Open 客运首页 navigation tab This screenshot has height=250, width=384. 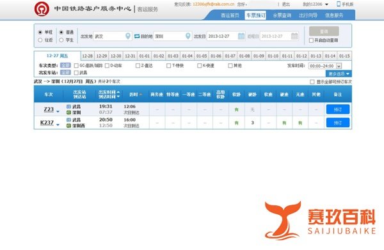pos(230,15)
